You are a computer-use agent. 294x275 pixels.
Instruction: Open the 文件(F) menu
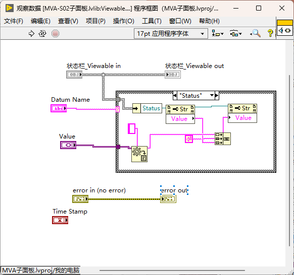[14, 21]
